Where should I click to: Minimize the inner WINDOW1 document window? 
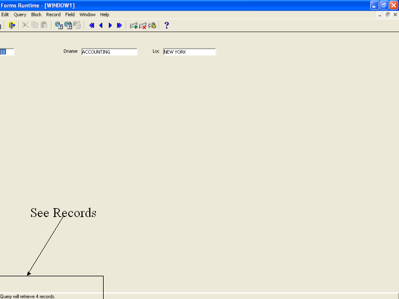tap(380, 15)
